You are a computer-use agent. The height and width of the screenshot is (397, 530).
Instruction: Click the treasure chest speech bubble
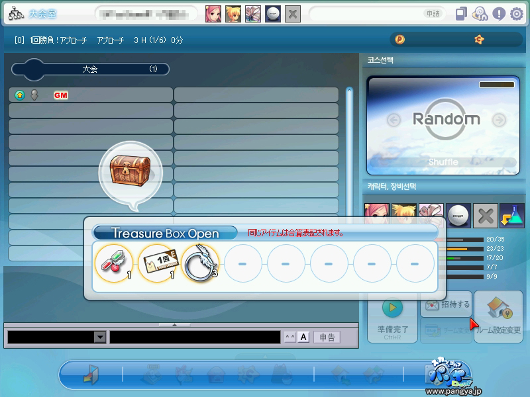(131, 175)
